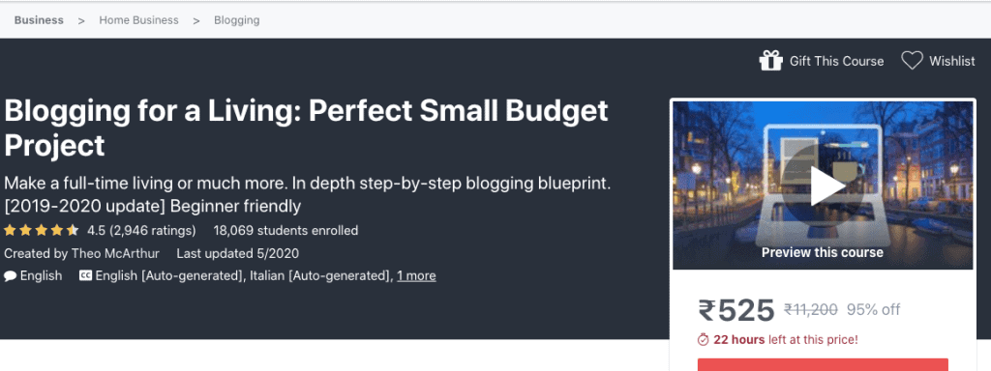Play the course preview video
The height and width of the screenshot is (371, 991).
point(823,186)
